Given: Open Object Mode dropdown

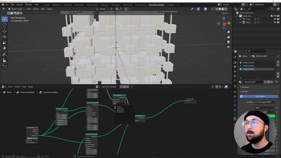Looking at the screenshot, I should 17,9.
